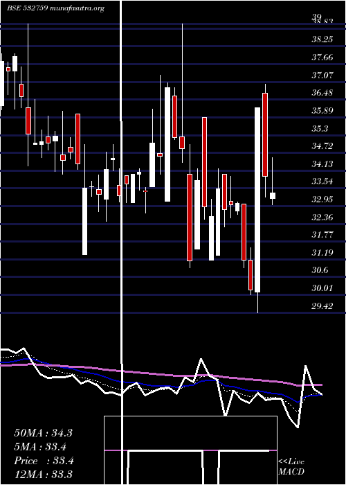This screenshot has width=346, height=485.
Task: Select the 37.66 price axis label
Action: click(x=322, y=58)
